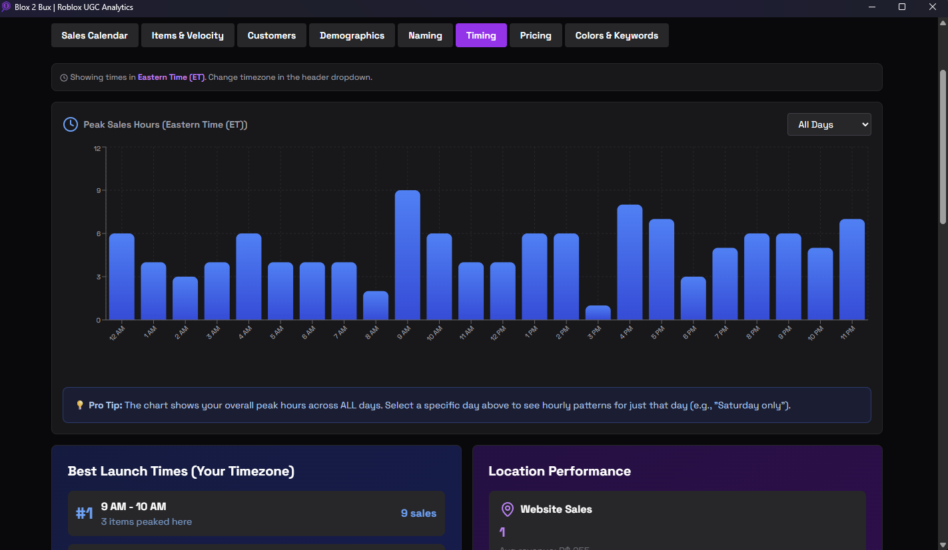Click the 4 PM bar in the chart
The height and width of the screenshot is (550, 948).
tap(630, 263)
